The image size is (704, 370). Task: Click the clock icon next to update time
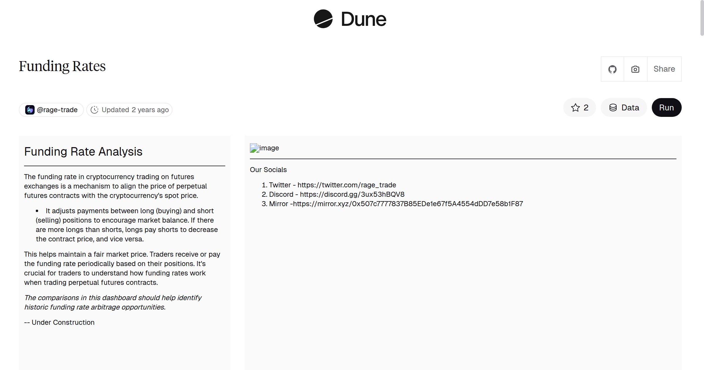pyautogui.click(x=95, y=110)
